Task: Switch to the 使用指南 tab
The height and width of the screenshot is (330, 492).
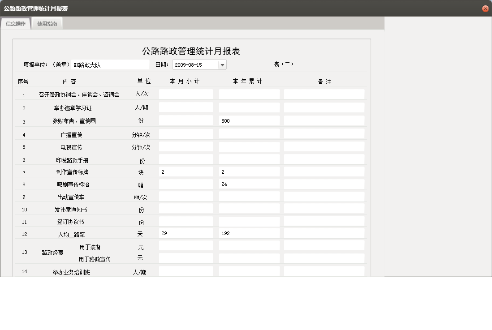Action: 47,24
